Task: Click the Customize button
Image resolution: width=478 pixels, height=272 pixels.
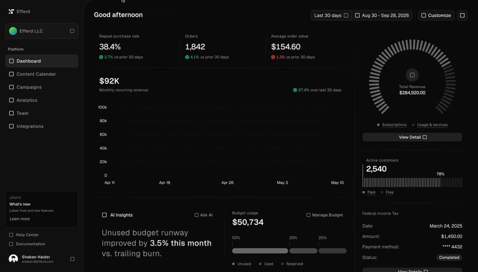Action: click(436, 15)
